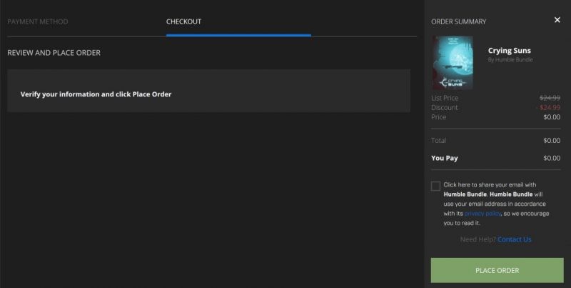Click the struck-through $24.99 list price
This screenshot has width=571, height=288.
point(550,98)
